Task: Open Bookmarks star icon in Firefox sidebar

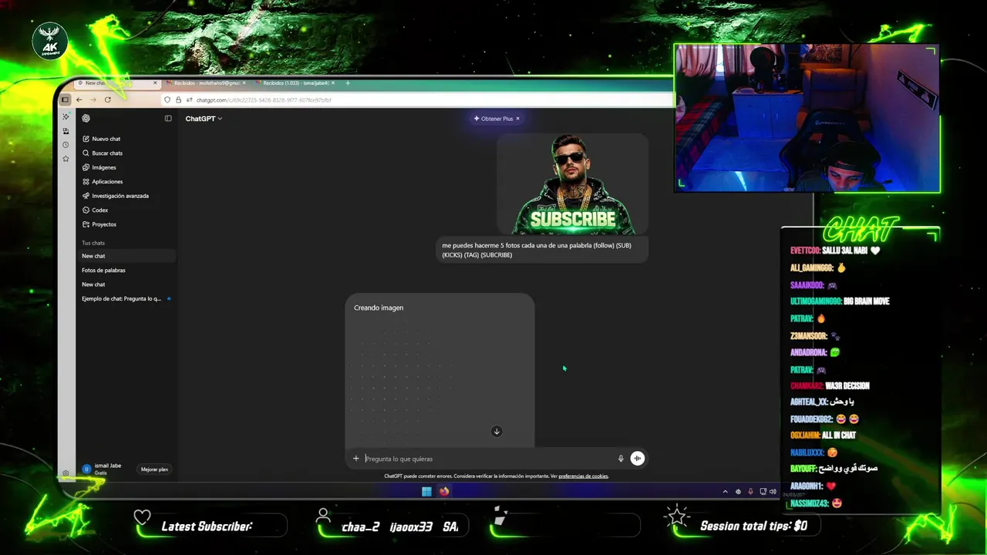Action: pyautogui.click(x=66, y=159)
